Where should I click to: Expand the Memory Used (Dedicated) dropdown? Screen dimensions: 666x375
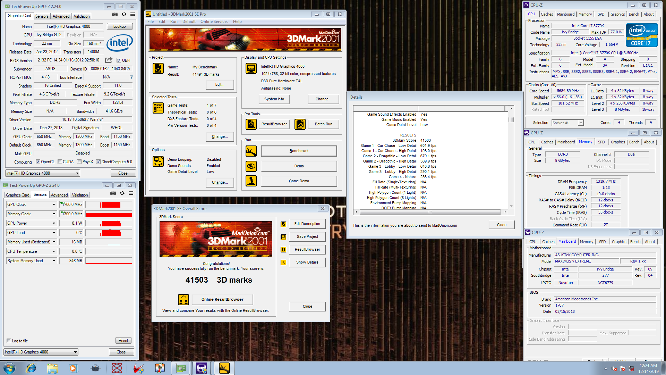(x=54, y=242)
